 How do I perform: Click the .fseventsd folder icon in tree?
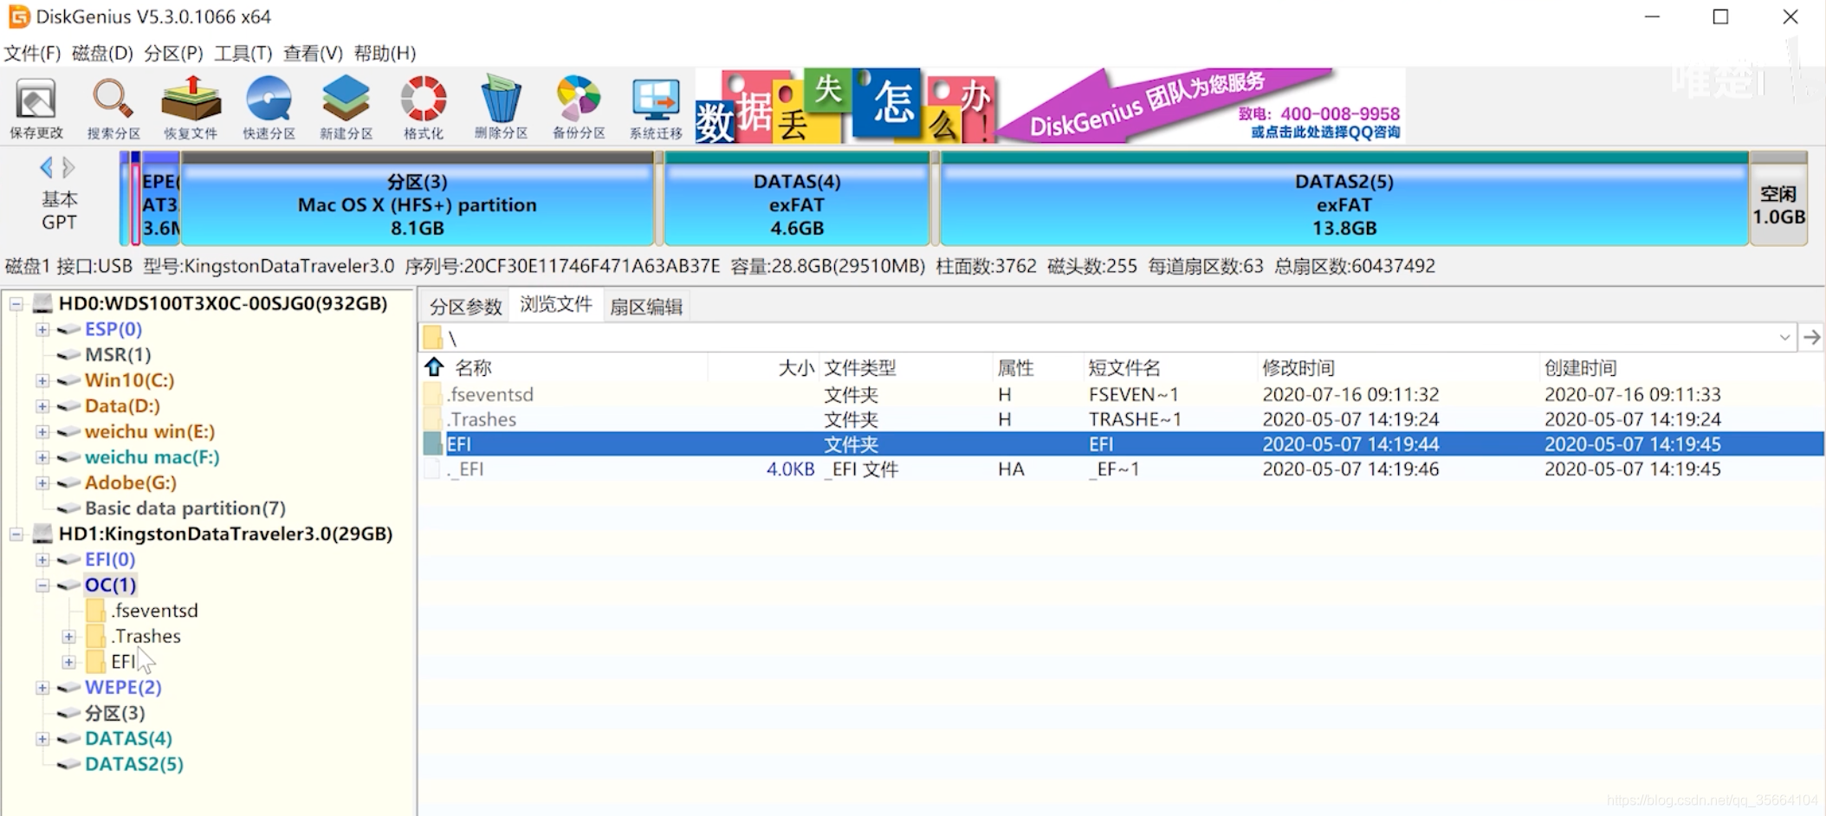click(96, 611)
